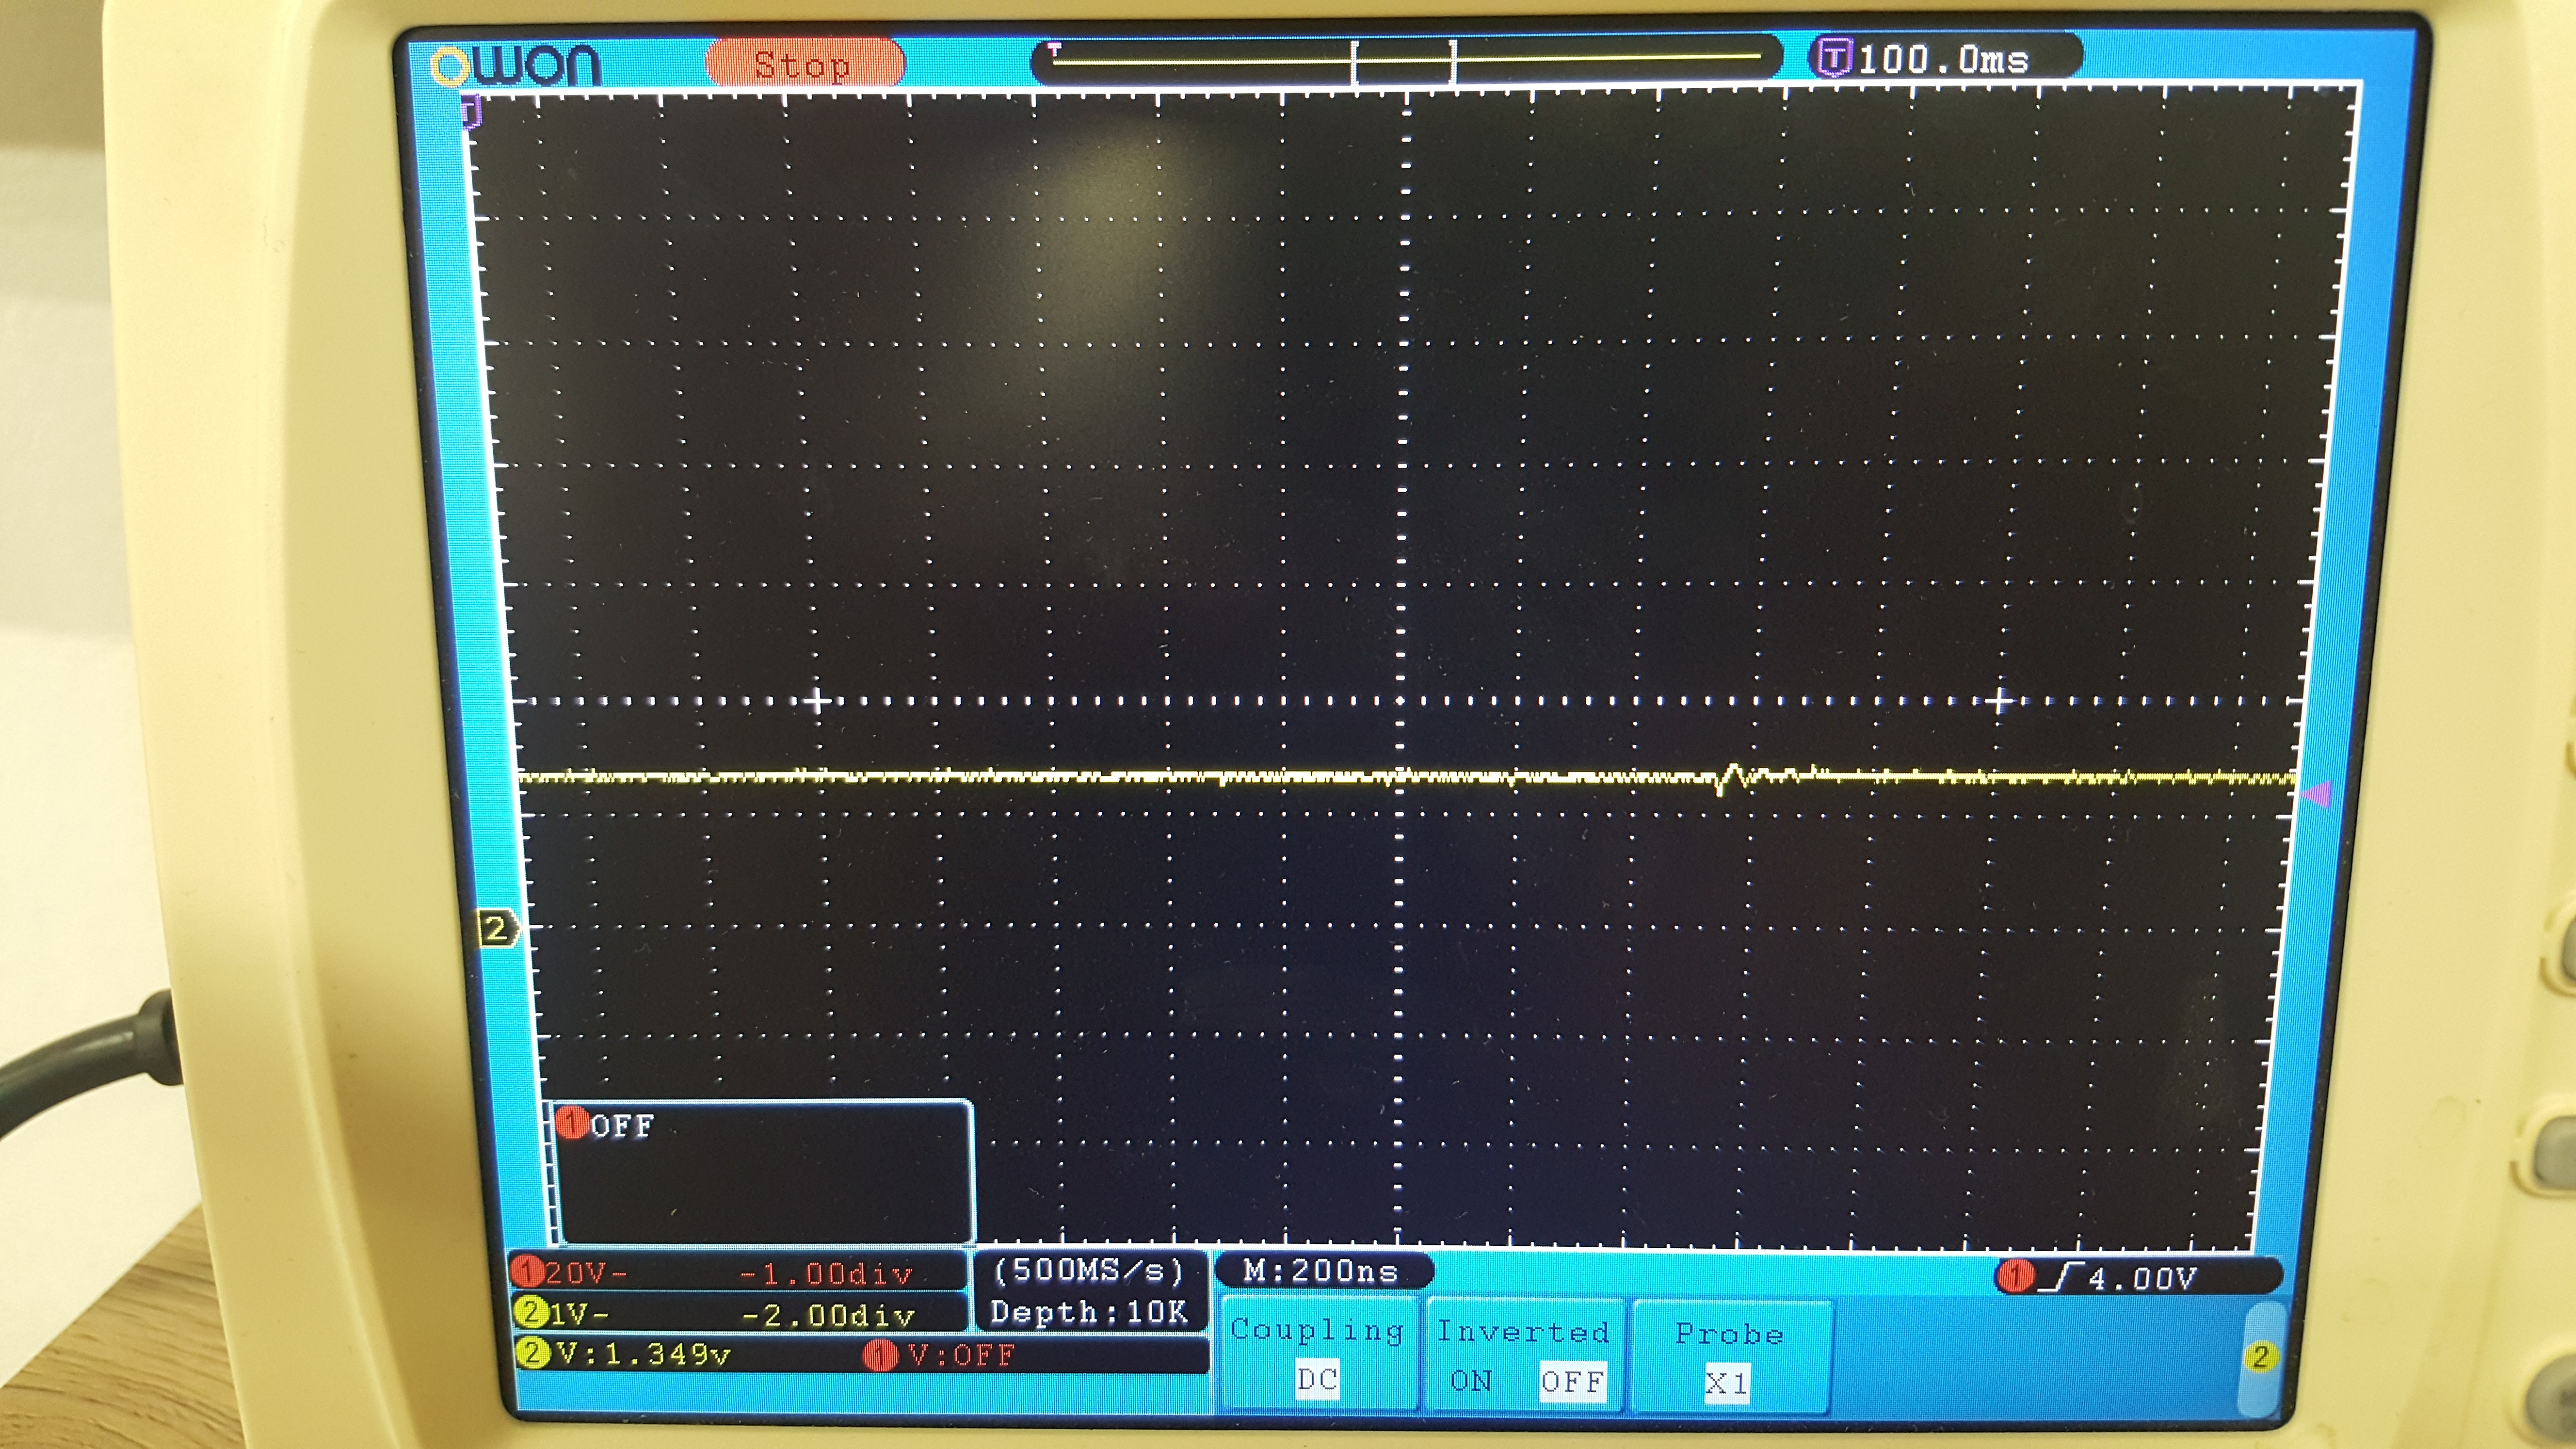
Task: Click the M:200ns timebase readout
Action: point(1320,1271)
